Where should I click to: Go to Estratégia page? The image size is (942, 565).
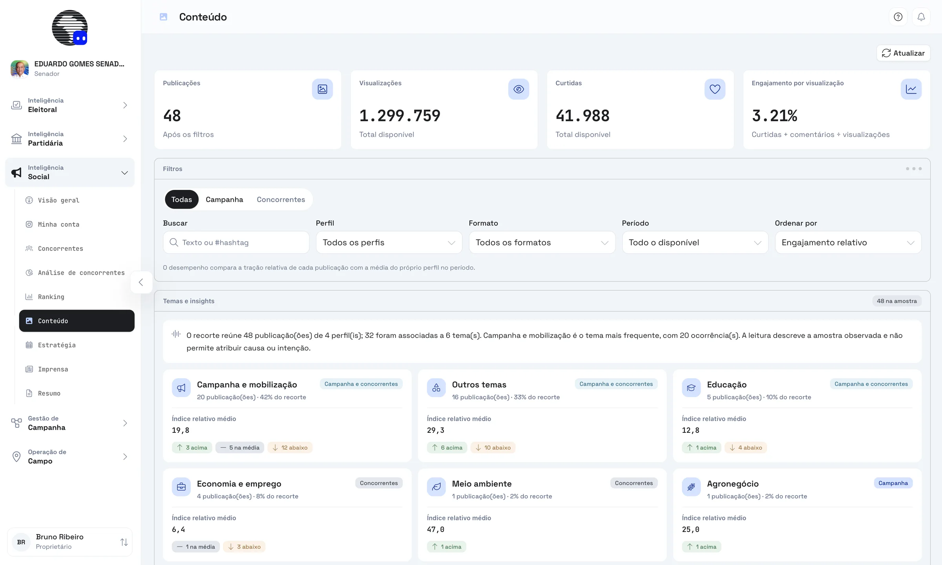[77, 345]
